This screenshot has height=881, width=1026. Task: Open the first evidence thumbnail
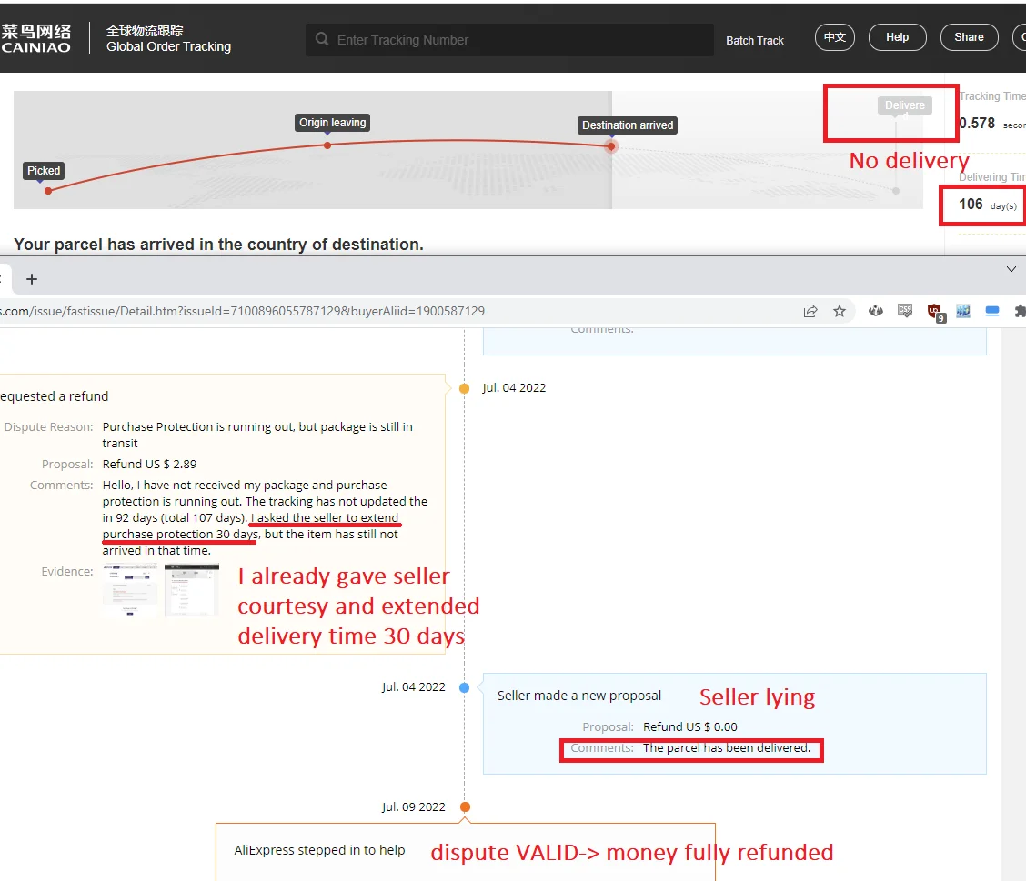[x=130, y=590]
